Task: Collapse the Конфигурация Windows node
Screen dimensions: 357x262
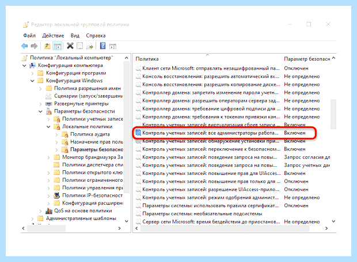Action: click(x=32, y=81)
